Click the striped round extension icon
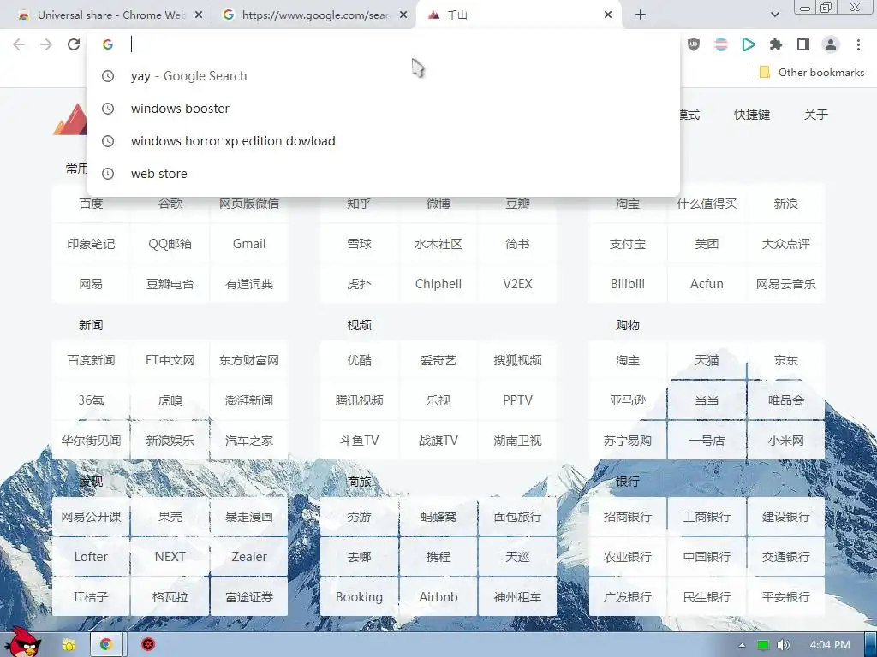Image resolution: width=877 pixels, height=657 pixels. pos(721,44)
